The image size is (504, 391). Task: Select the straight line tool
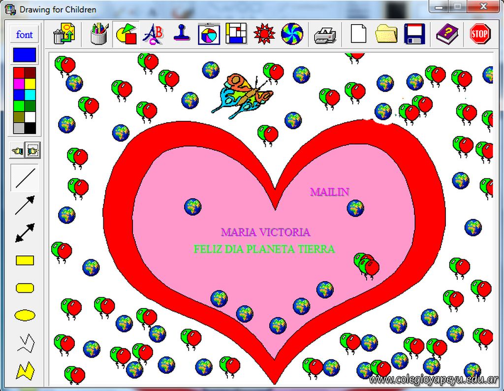tap(25, 178)
